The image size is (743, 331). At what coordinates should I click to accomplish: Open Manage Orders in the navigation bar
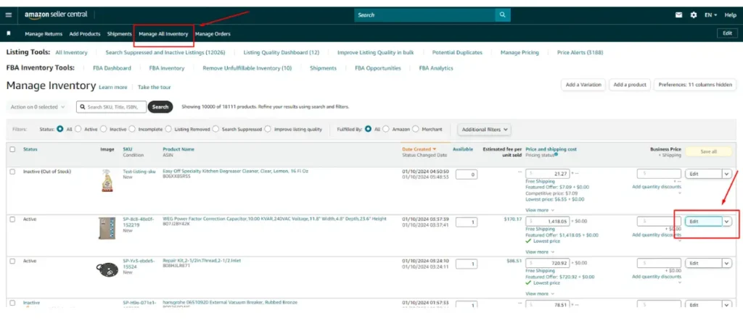[213, 34]
